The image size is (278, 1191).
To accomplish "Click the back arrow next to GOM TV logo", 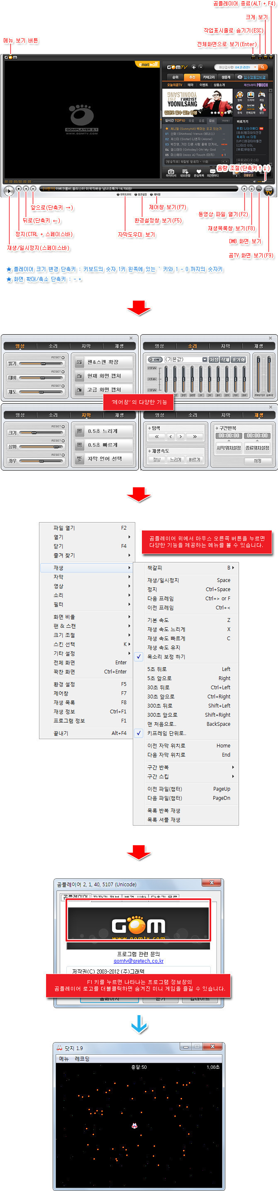I will point(195,67).
